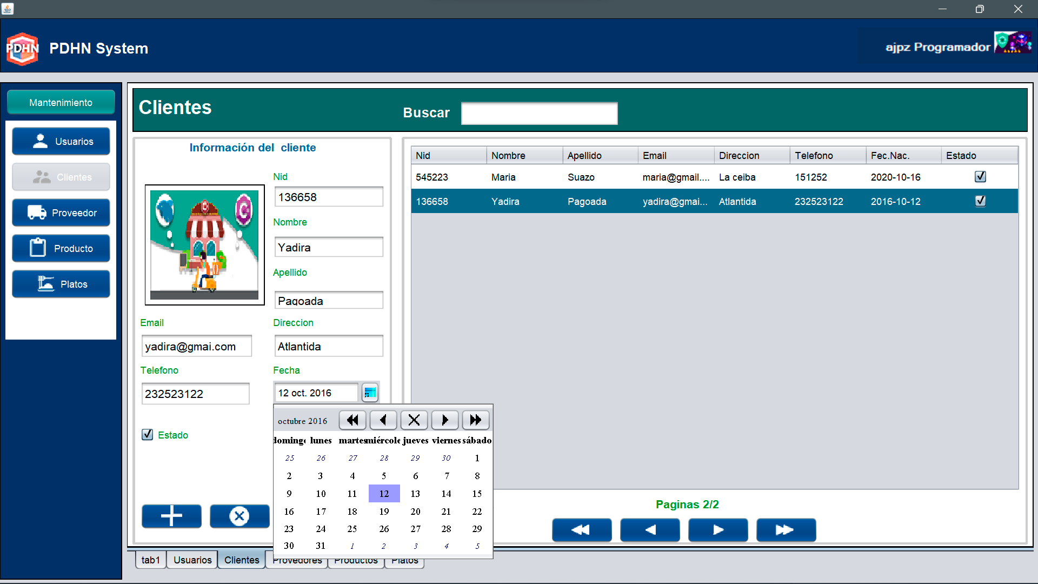Open the Proveedor section in sidebar
This screenshot has width=1038, height=584.
tap(61, 213)
